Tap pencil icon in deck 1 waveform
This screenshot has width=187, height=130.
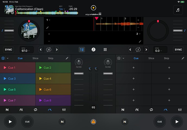(47, 28)
